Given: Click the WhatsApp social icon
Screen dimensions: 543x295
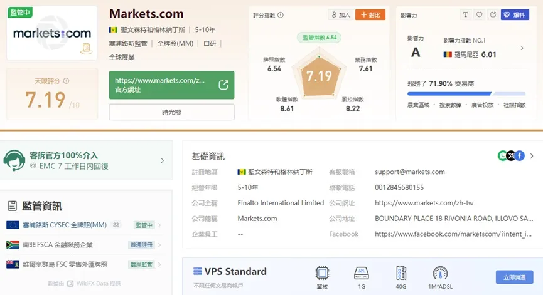Looking at the screenshot, I should 502,156.
